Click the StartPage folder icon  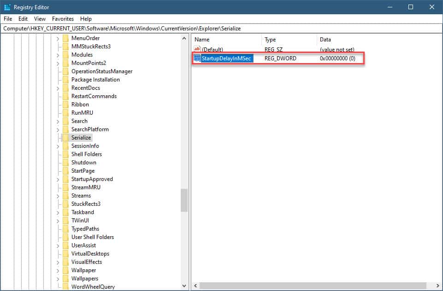65,171
